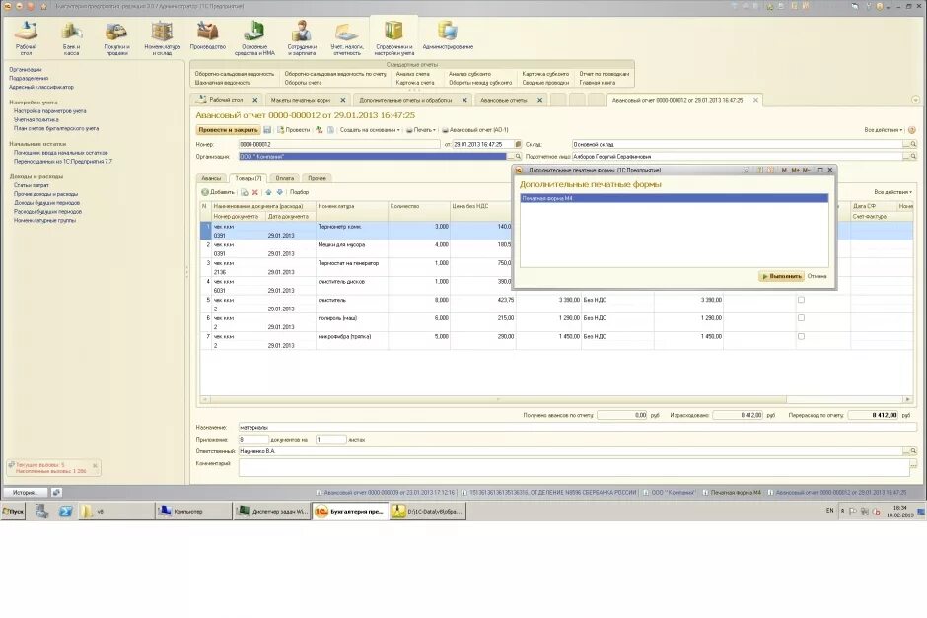Open План счетов бухгалтерского учета link

pyautogui.click(x=56, y=128)
